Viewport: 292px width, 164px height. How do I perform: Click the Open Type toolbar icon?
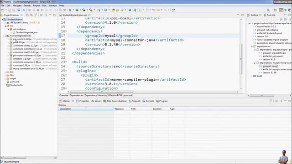113,10
